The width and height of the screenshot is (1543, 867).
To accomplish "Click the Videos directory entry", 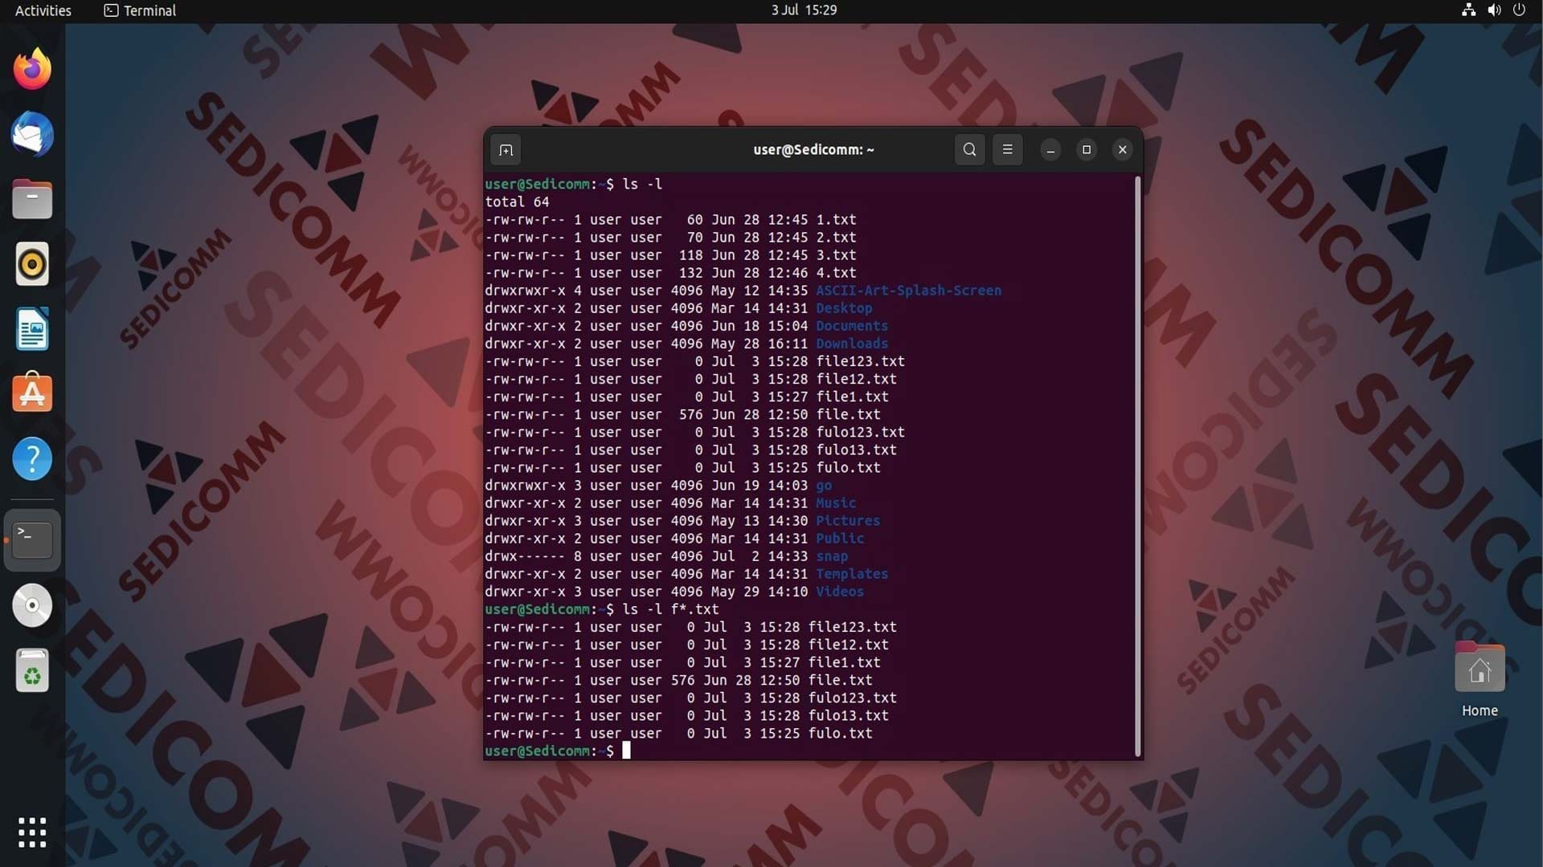I will tap(840, 592).
